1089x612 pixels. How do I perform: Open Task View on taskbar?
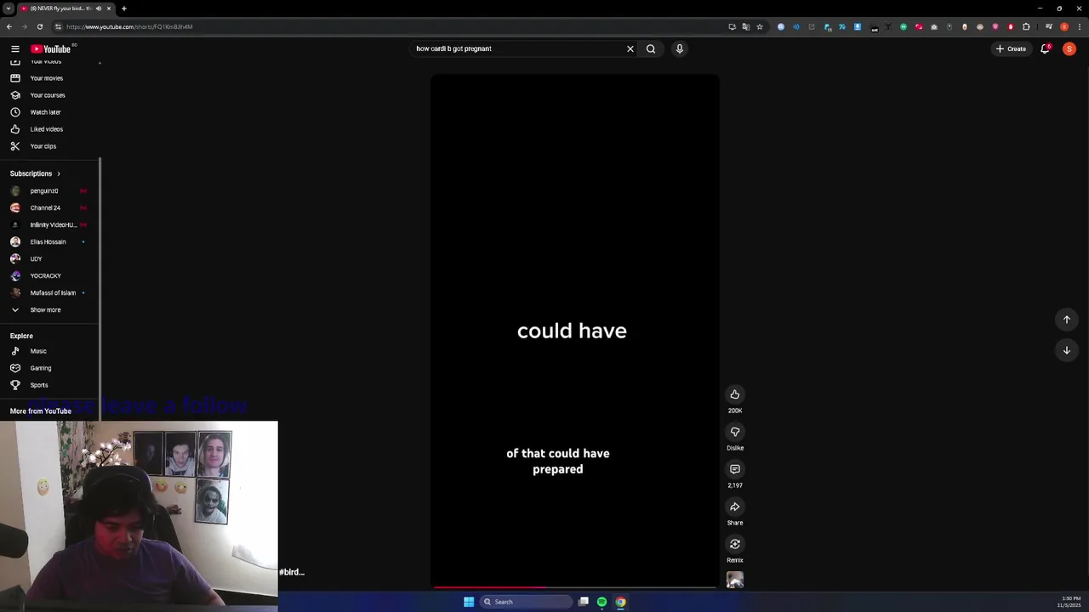(584, 602)
